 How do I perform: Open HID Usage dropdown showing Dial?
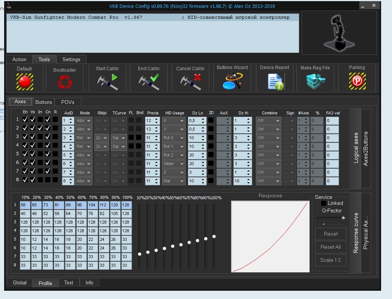[174, 181]
